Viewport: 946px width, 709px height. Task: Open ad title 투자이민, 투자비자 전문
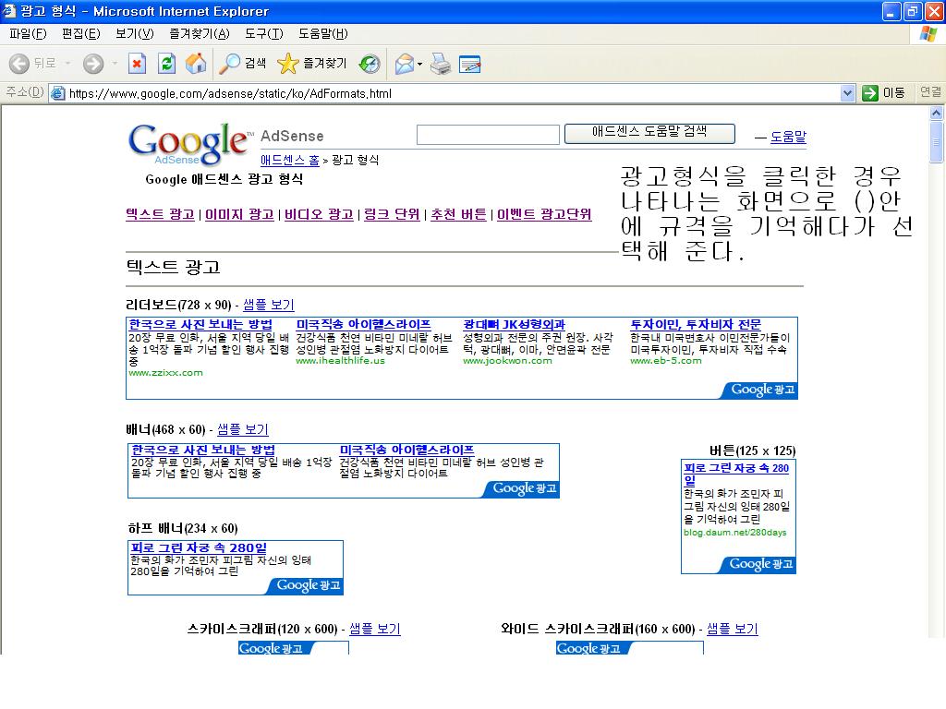tap(696, 324)
